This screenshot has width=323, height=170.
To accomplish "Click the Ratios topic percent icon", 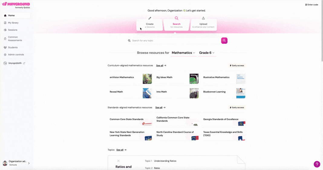I will pyautogui.click(x=119, y=161).
